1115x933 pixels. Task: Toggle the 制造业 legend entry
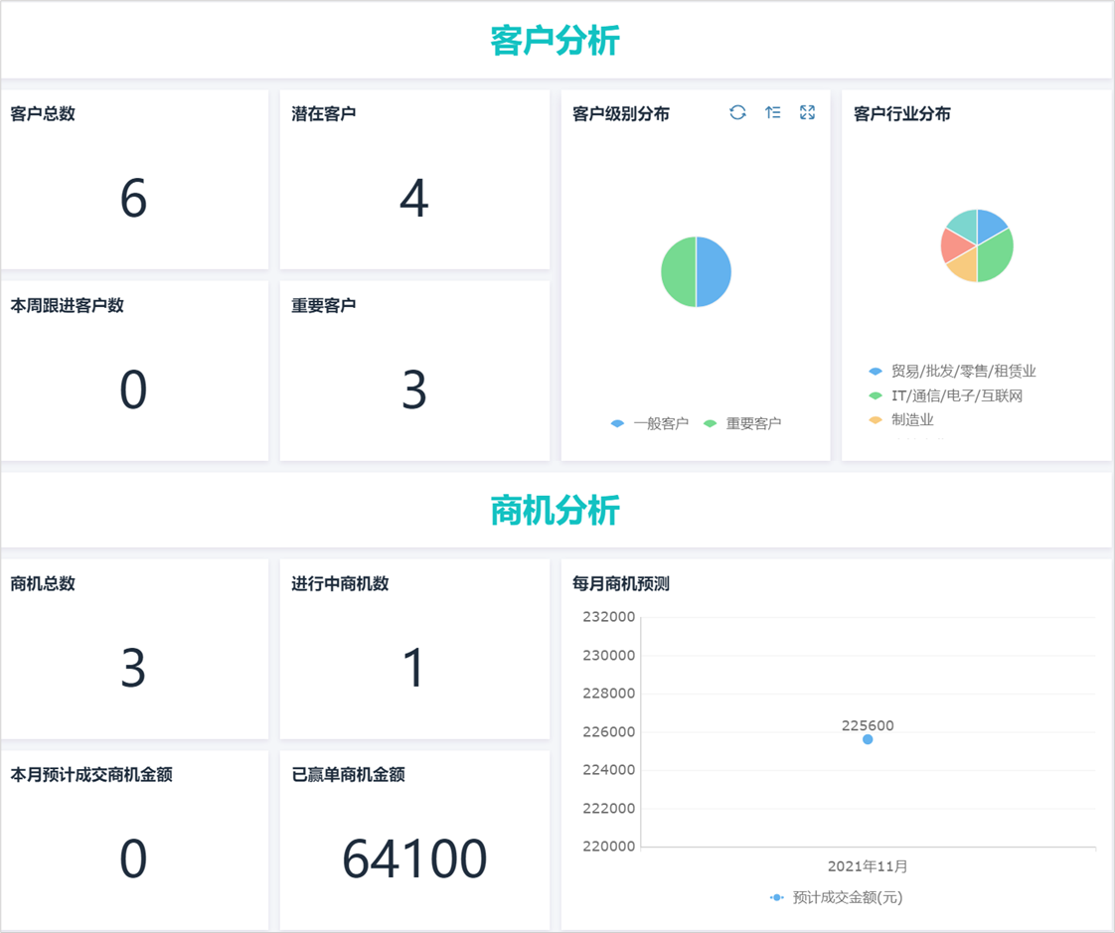tap(909, 419)
